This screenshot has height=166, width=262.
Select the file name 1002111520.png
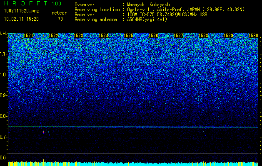[x=22, y=11]
